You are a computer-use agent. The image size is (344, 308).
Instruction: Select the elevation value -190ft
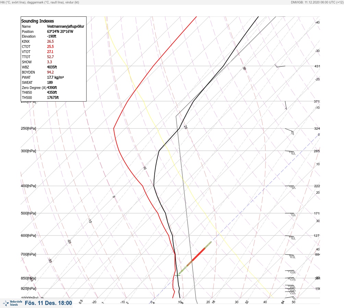(x=51, y=36)
